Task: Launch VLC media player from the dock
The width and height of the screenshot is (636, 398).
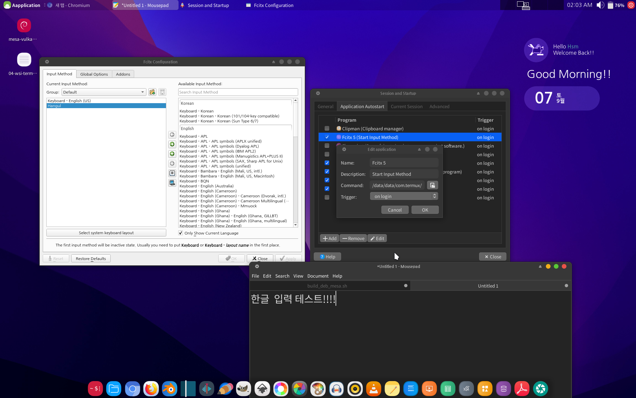Action: [x=374, y=389]
